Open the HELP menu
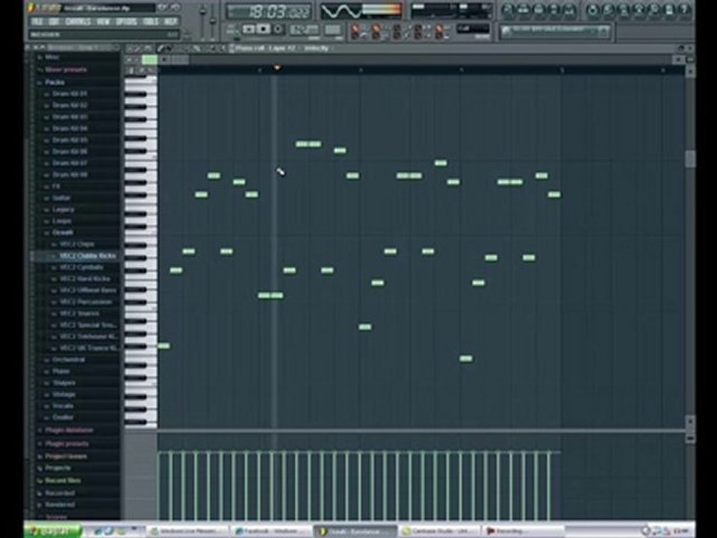 coord(170,22)
